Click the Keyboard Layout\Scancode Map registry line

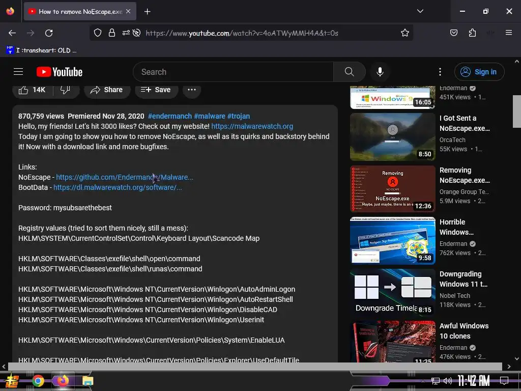(x=139, y=238)
